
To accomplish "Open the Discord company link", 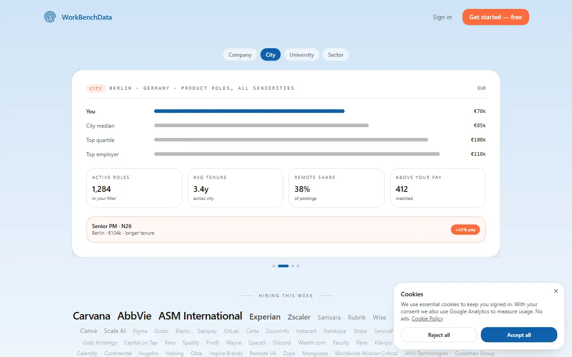I will tap(282, 343).
